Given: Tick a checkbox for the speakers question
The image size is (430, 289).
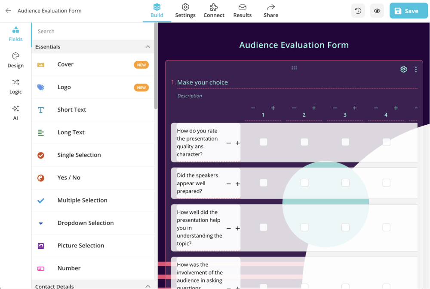Looking at the screenshot, I should pyautogui.click(x=264, y=183).
